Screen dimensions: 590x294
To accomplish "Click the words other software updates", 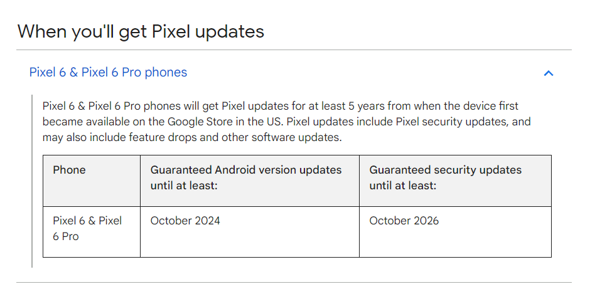I will tap(281, 138).
